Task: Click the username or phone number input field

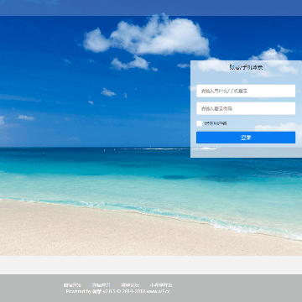Action: [246, 91]
